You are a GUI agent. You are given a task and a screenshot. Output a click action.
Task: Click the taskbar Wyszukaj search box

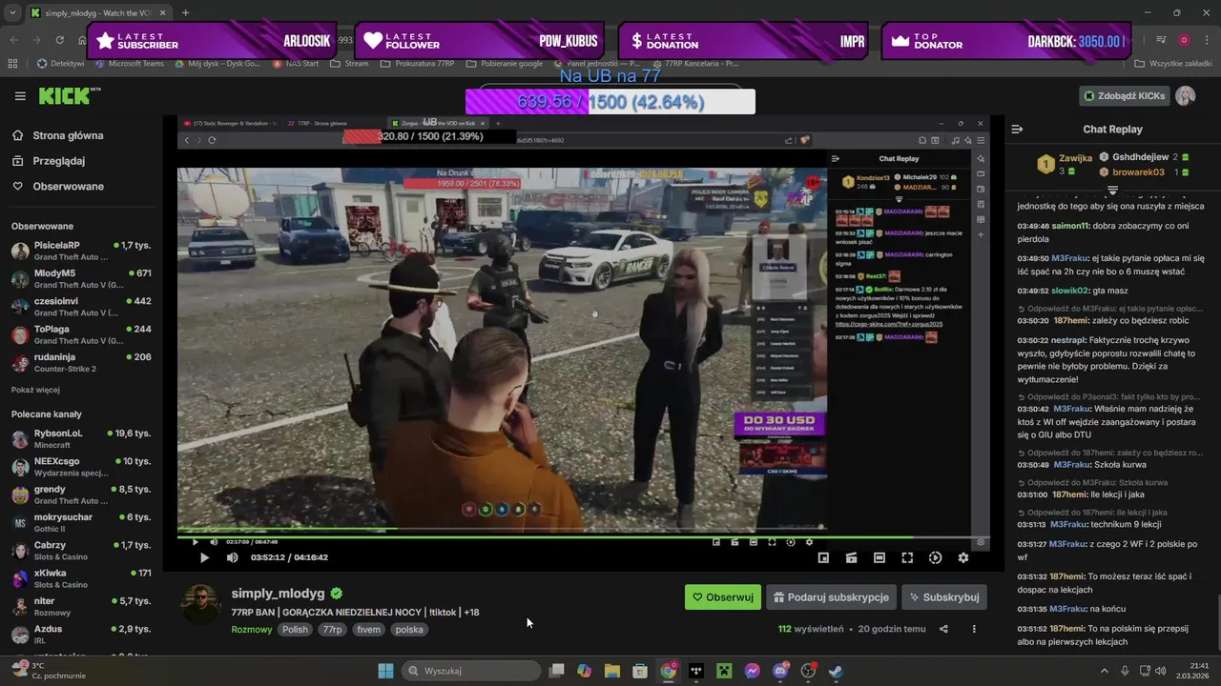click(x=471, y=671)
